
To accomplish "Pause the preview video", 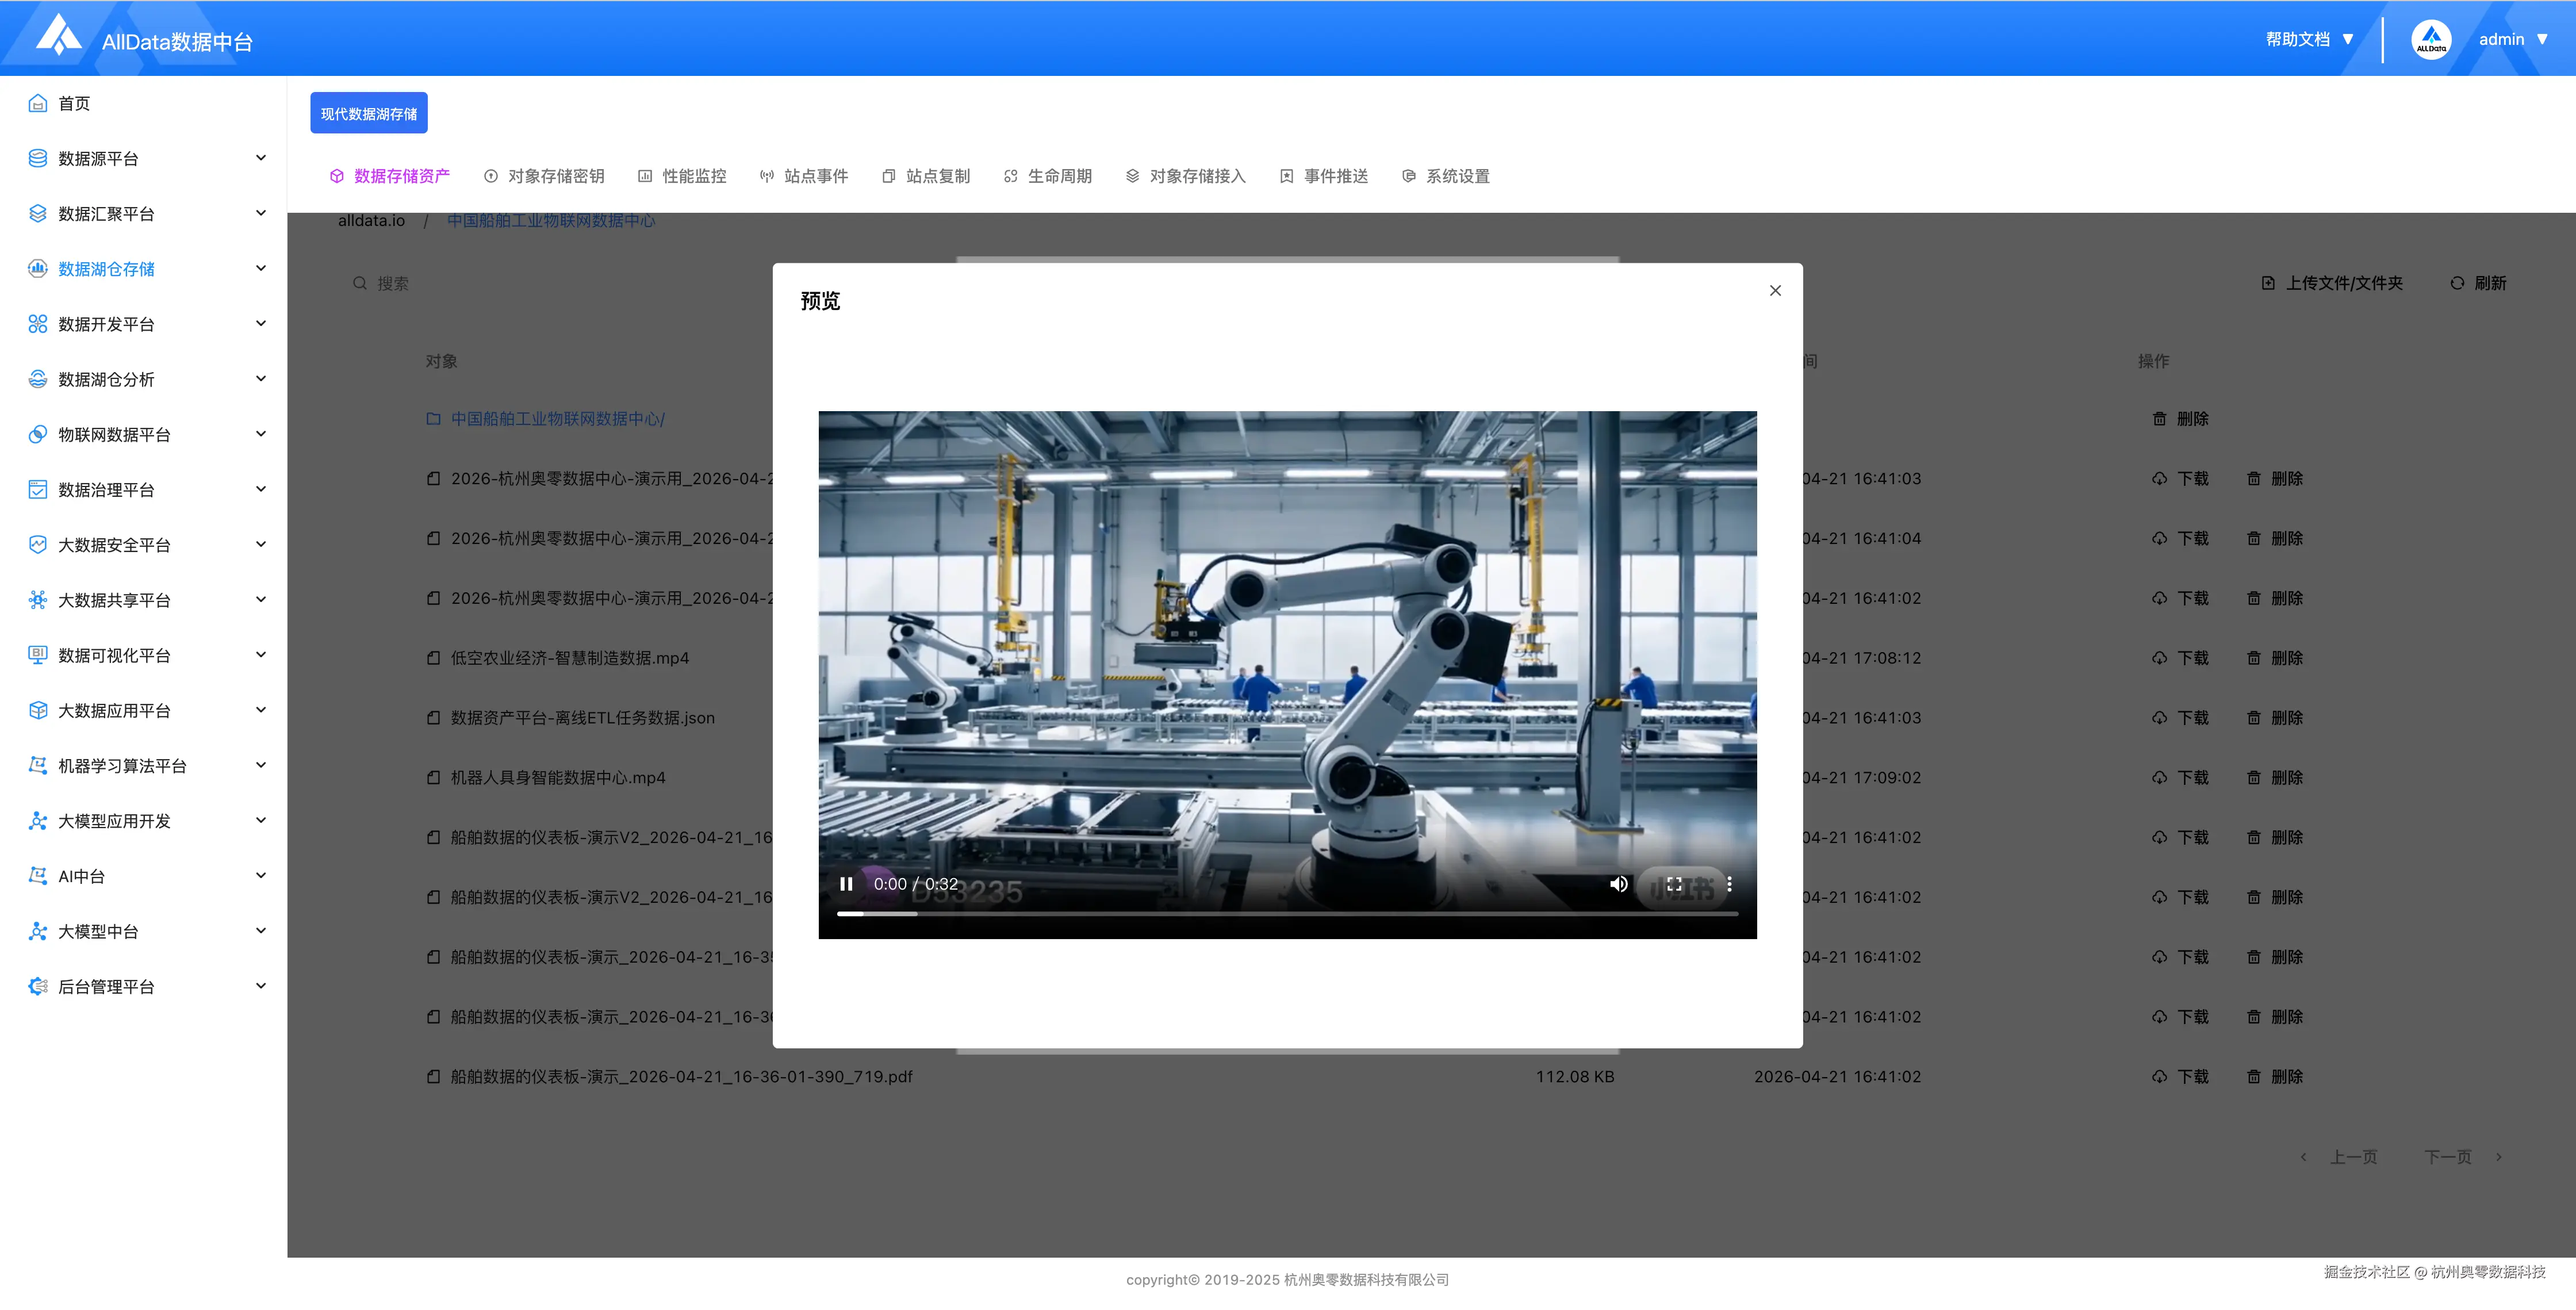I will (x=846, y=884).
